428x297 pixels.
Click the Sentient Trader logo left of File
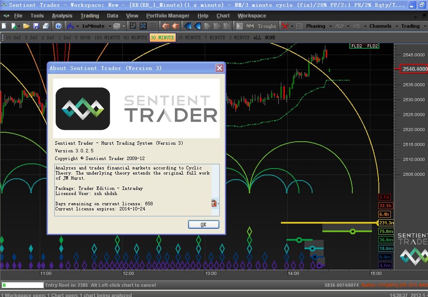coord(6,16)
